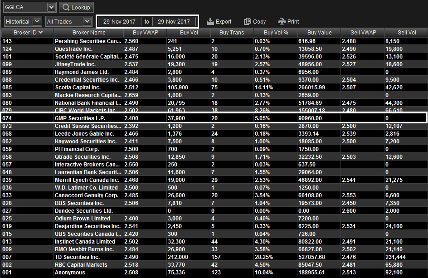
Task: Click Scotia Capital Inc. broker name
Action: (x=78, y=88)
